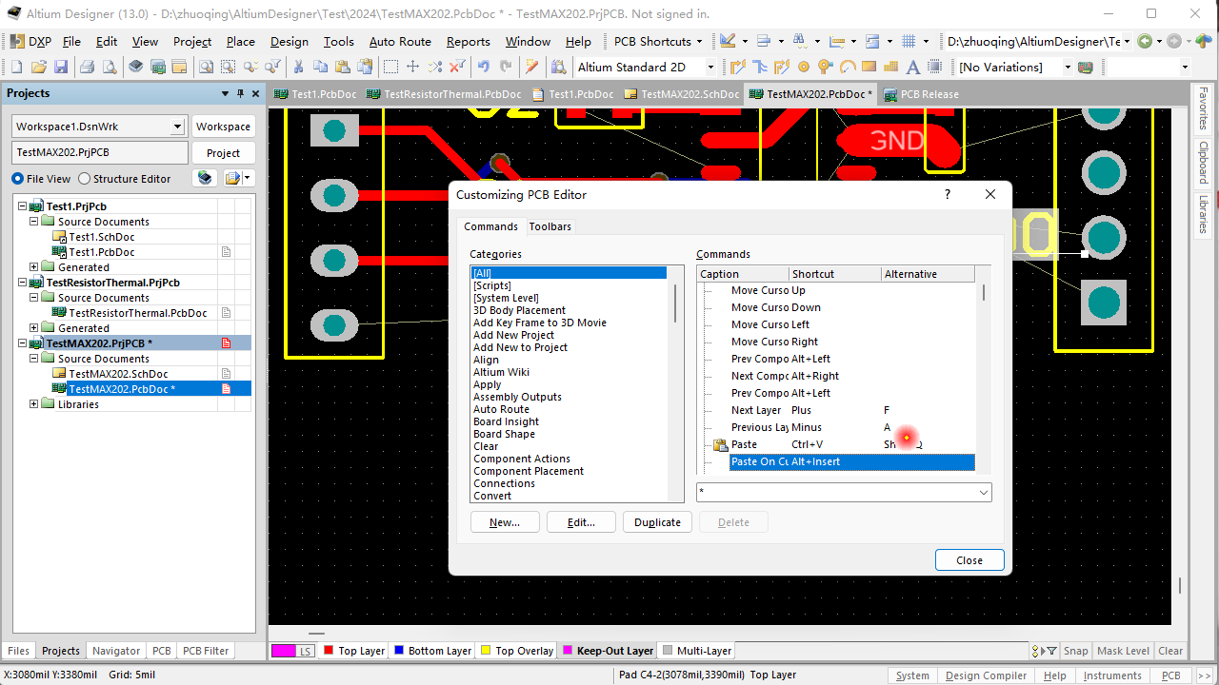The image size is (1219, 685).
Task: Click the Edit... button in dialog
Action: click(x=581, y=522)
